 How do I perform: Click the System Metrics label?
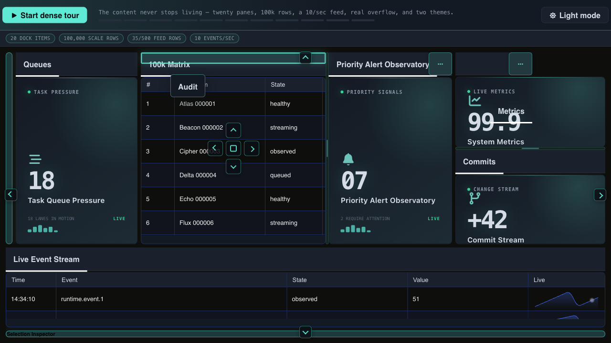(x=495, y=142)
